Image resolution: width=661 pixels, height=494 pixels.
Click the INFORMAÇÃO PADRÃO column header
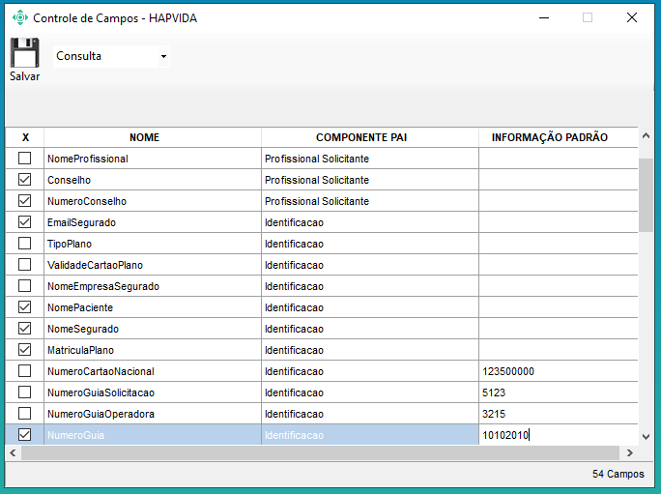(x=549, y=137)
